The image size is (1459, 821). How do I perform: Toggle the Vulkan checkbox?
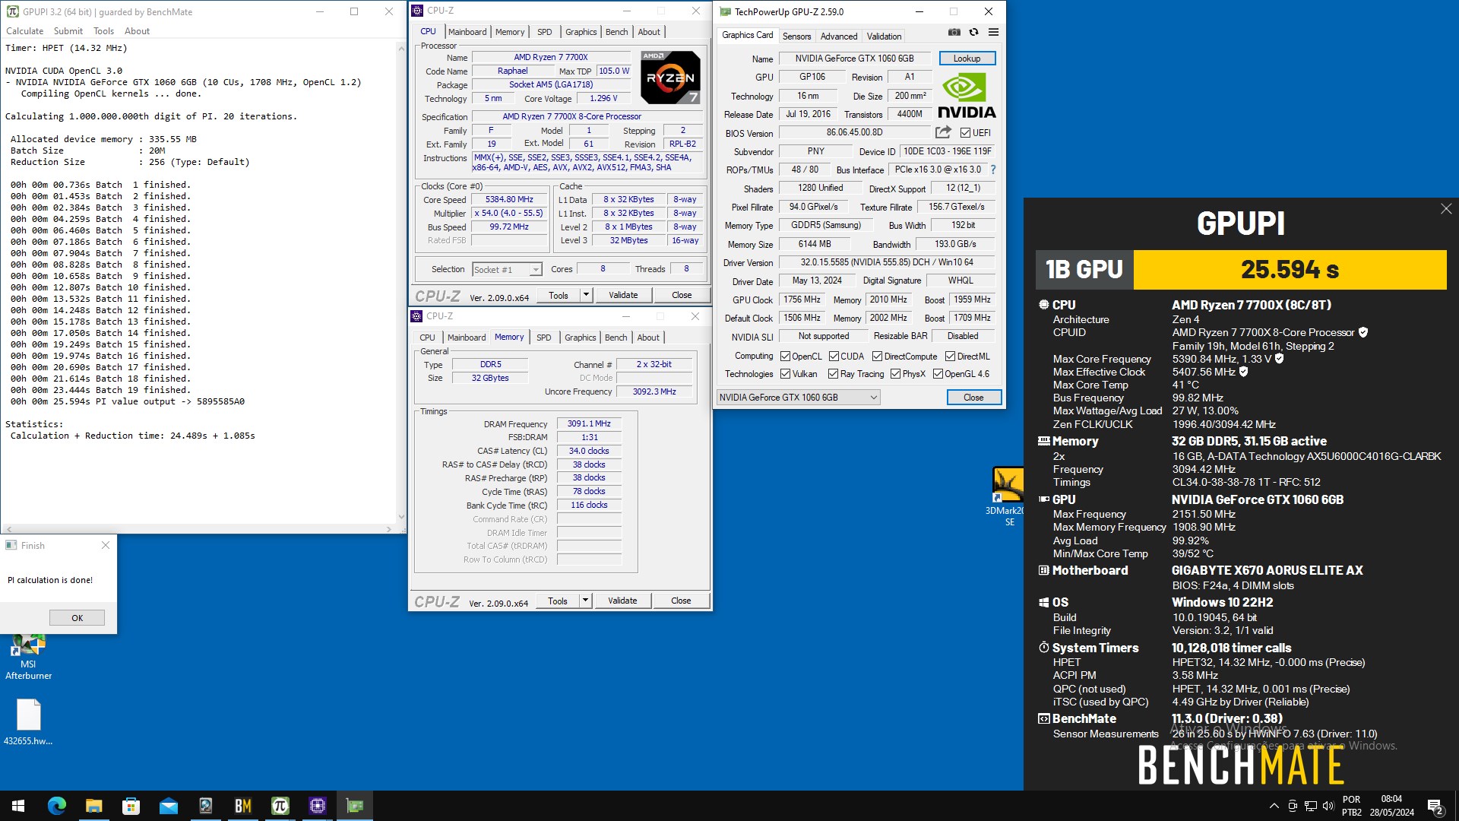click(785, 374)
